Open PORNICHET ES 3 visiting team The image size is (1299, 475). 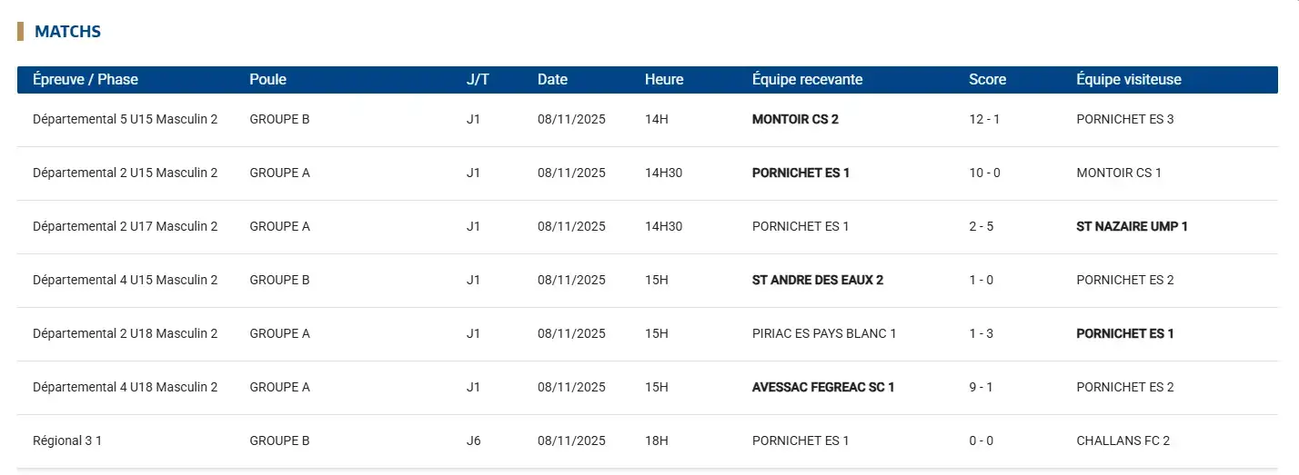tap(1124, 119)
